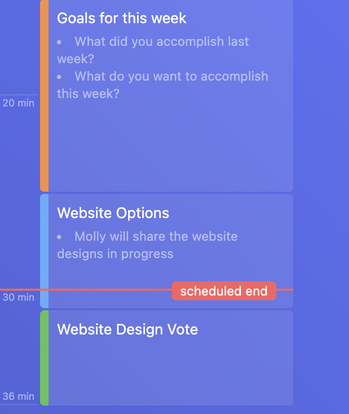Click the orange color bar on Goals item
Screen dimensions: 349x414
[44, 95]
